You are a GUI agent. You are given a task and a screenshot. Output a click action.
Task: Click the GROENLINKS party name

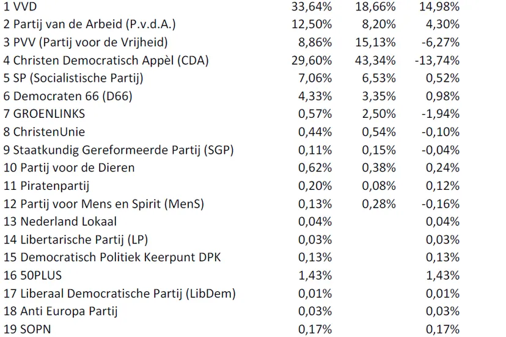(53, 114)
